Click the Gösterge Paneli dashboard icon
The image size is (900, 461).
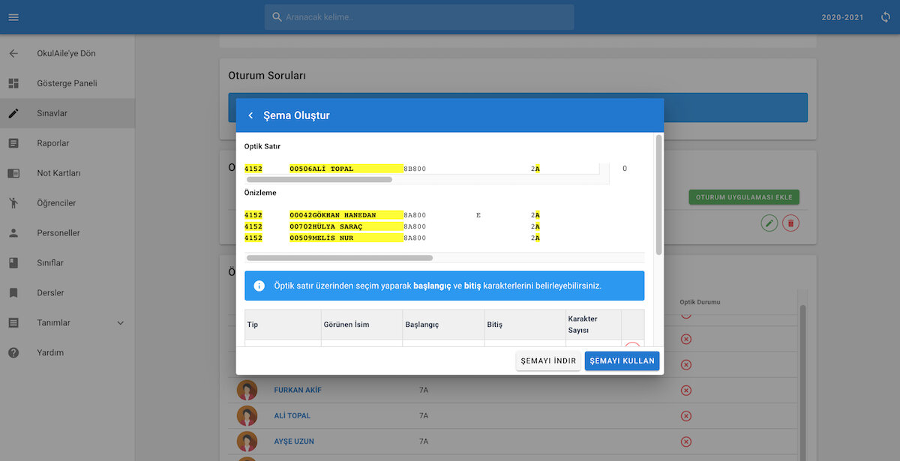click(13, 83)
